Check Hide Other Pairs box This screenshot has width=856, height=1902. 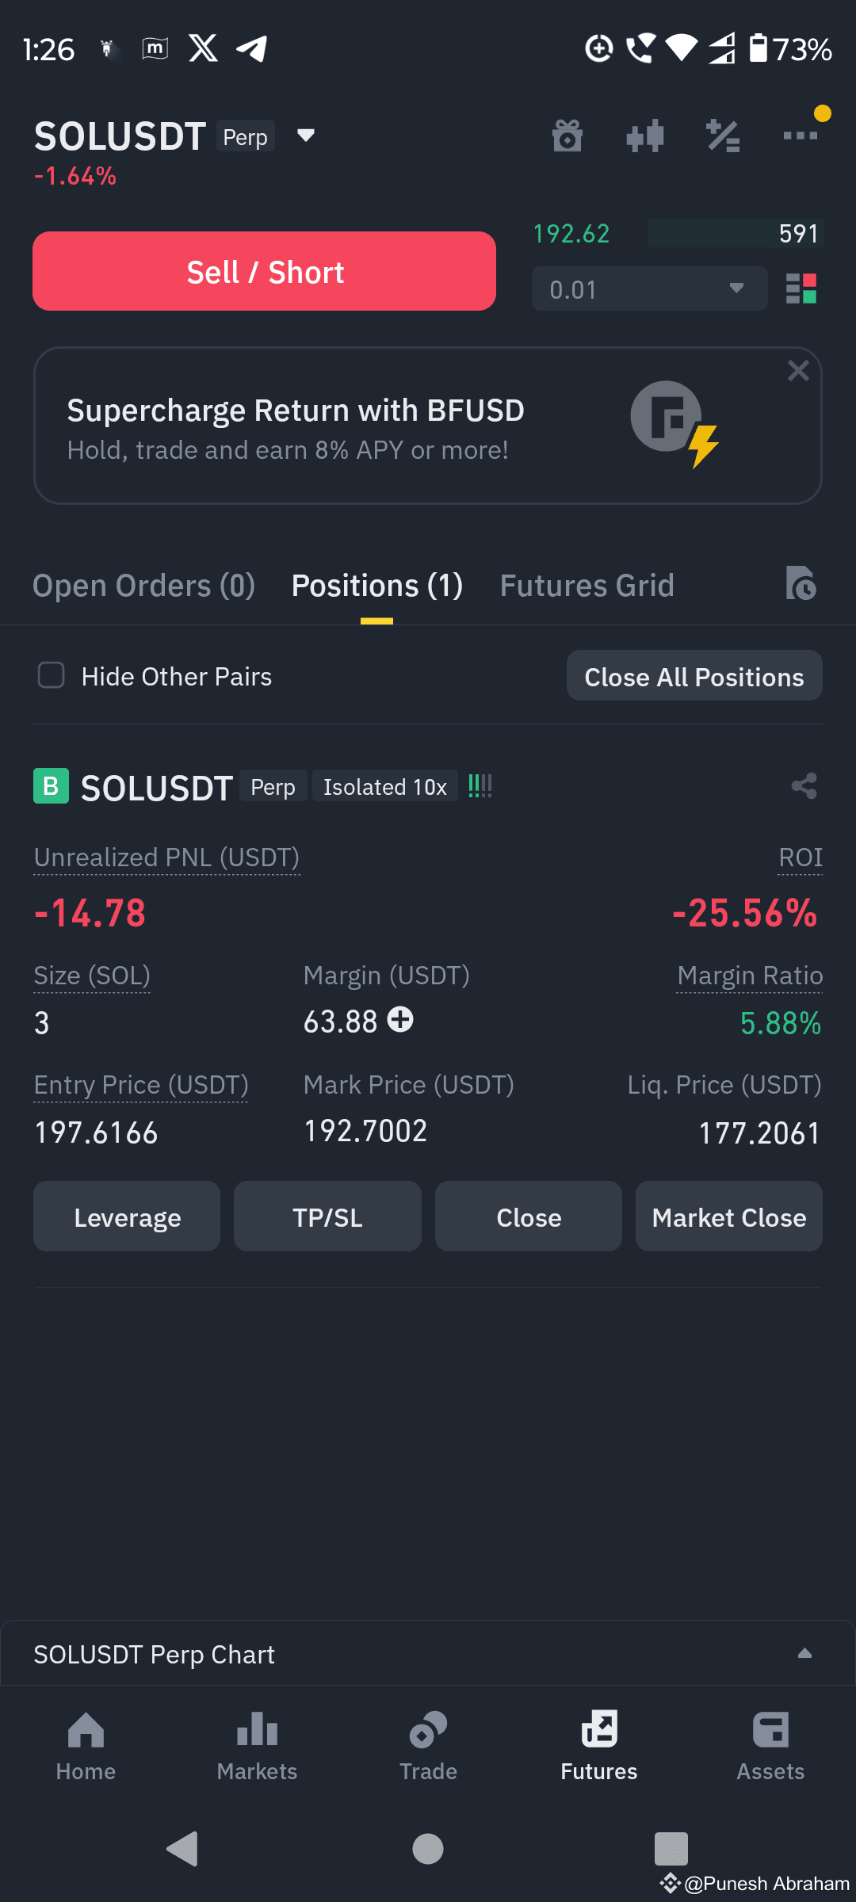pos(52,675)
